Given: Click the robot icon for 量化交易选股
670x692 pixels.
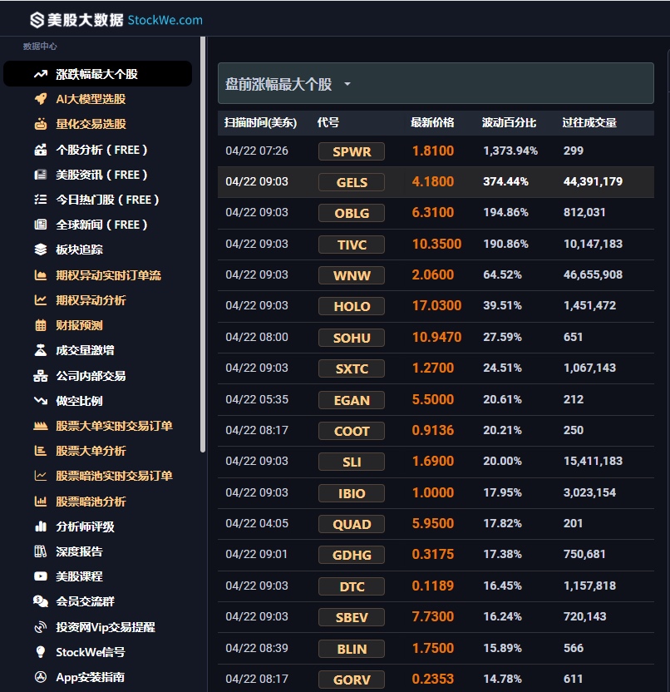Looking at the screenshot, I should point(41,124).
